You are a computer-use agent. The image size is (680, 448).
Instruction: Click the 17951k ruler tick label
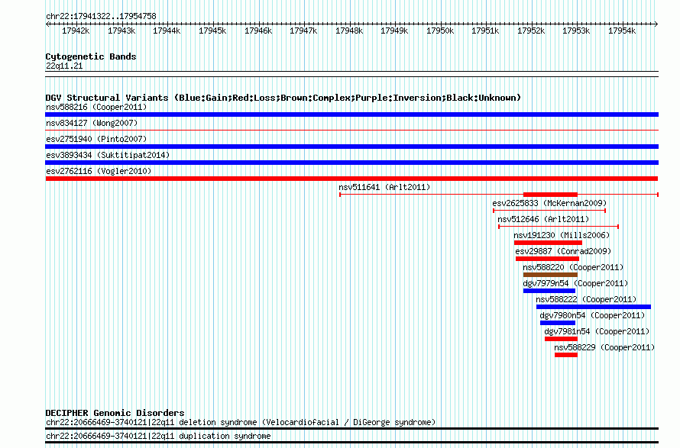486,31
